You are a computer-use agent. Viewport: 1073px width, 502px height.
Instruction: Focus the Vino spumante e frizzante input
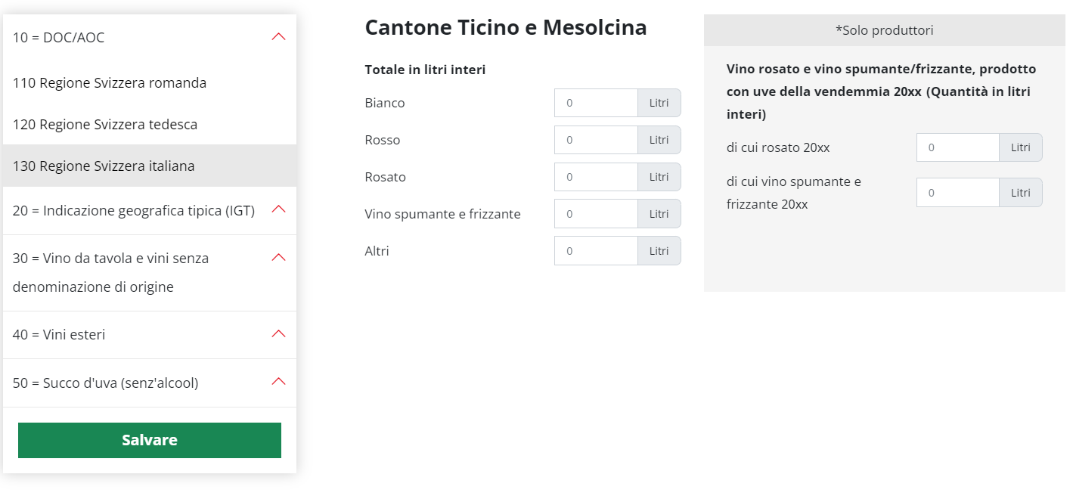point(596,214)
